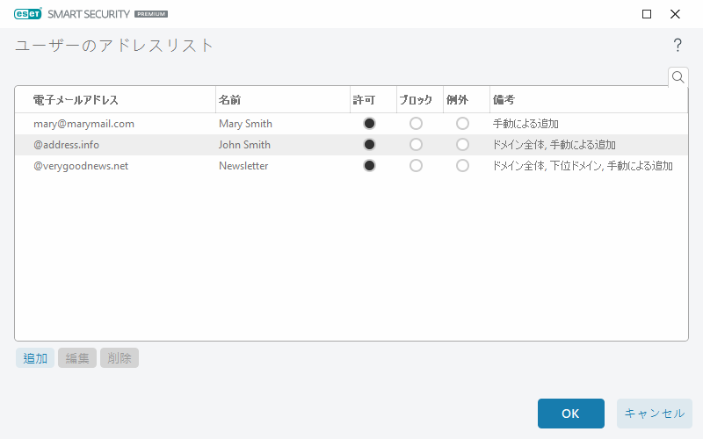Select Exception radio for @verygoodnews.net row
This screenshot has height=439, width=703.
(462, 166)
